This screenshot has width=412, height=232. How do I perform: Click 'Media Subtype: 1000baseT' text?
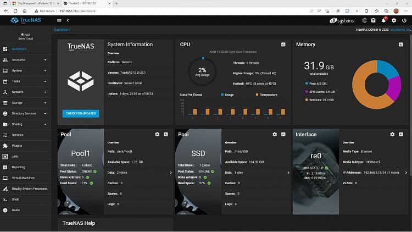pyautogui.click(x=361, y=162)
